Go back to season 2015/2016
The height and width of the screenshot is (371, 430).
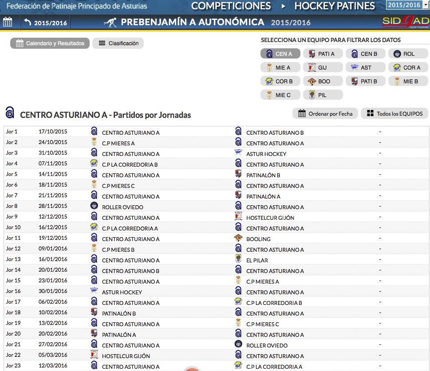tap(45, 23)
